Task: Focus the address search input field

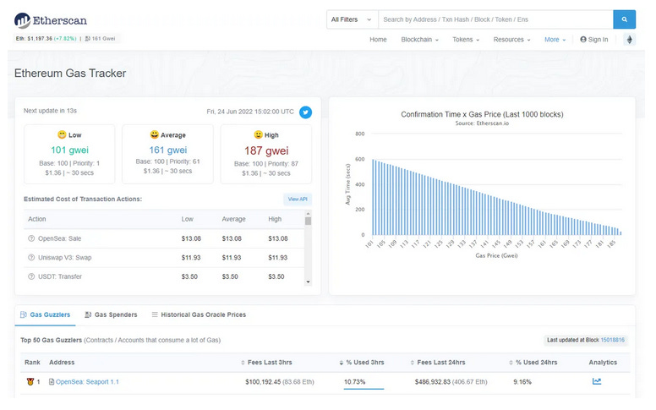Action: click(495, 19)
